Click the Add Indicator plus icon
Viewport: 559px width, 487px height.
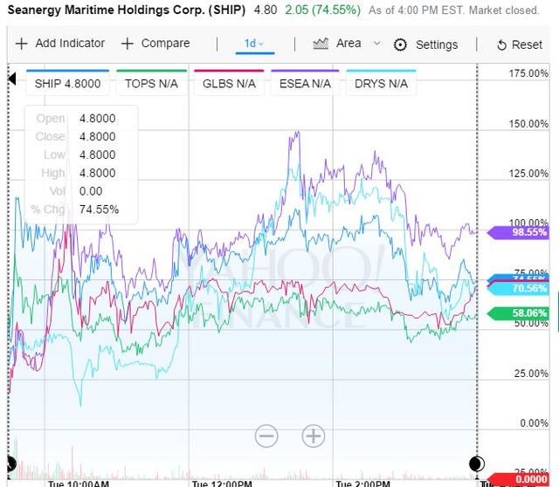(x=21, y=44)
